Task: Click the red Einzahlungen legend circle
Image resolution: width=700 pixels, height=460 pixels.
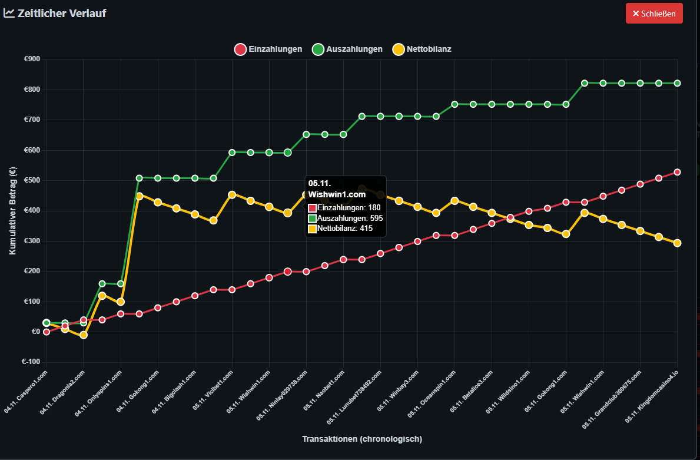Action: 240,49
